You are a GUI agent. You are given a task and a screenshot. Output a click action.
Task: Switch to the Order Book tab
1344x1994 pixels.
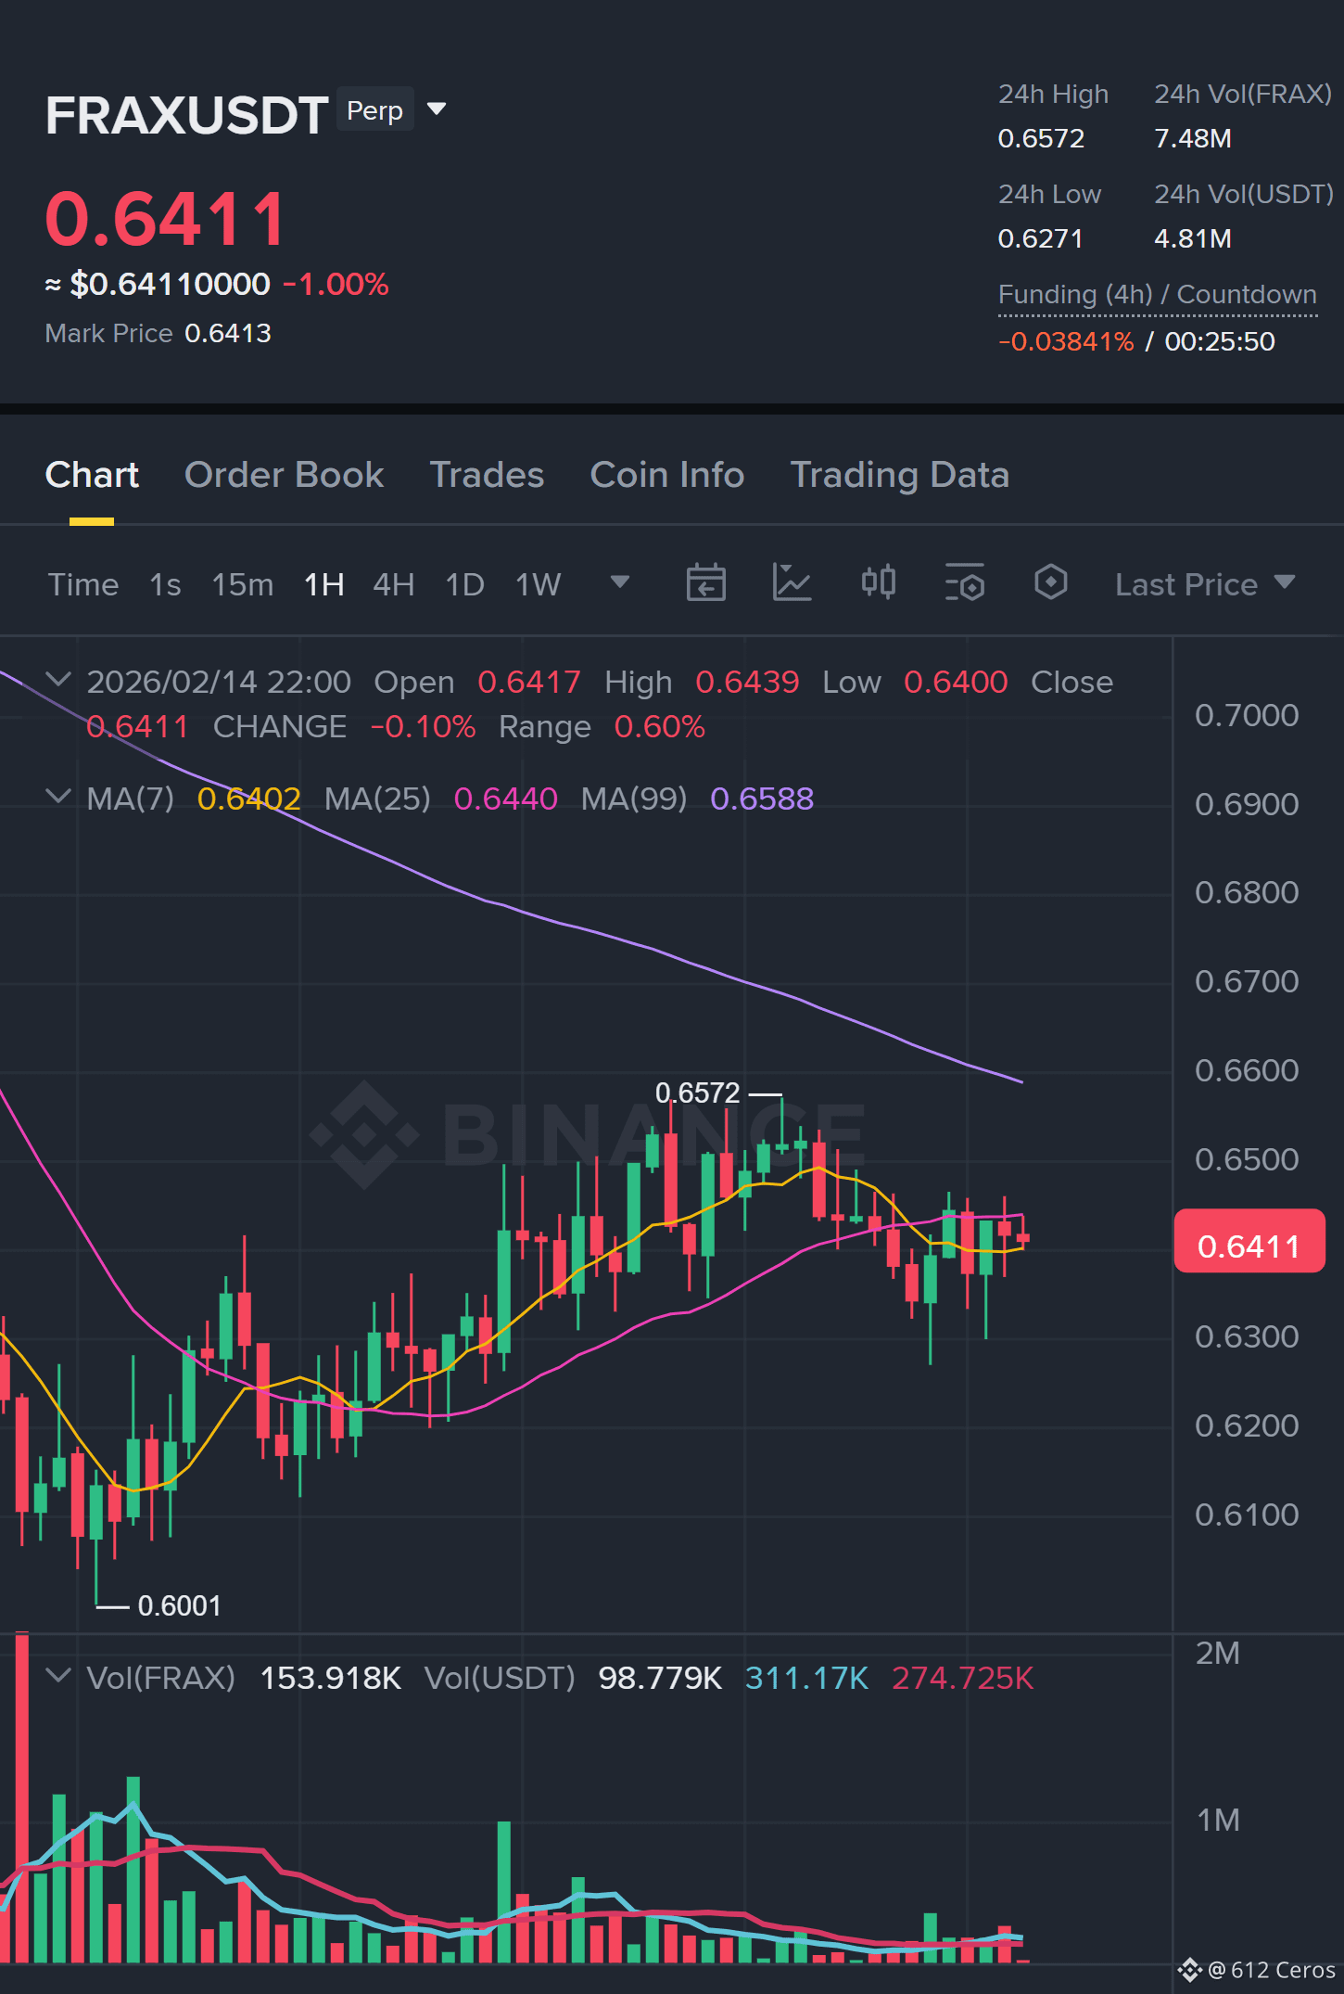point(284,475)
